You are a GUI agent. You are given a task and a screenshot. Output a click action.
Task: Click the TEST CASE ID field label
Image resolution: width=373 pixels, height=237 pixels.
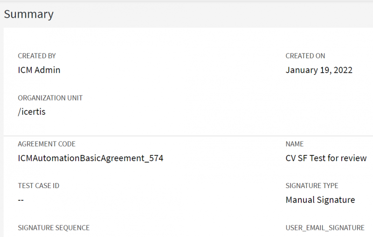(39, 186)
